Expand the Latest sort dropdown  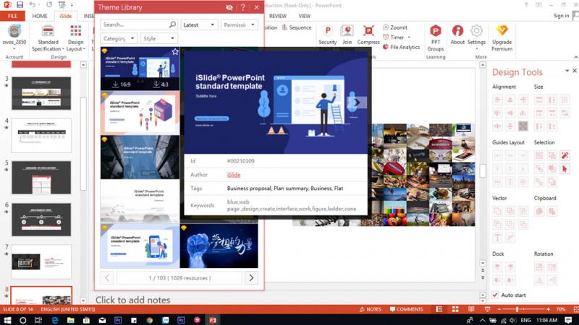click(x=198, y=25)
